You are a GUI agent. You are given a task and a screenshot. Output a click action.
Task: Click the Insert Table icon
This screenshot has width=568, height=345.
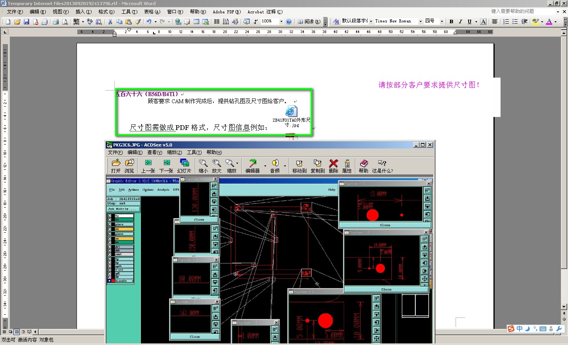[196, 22]
